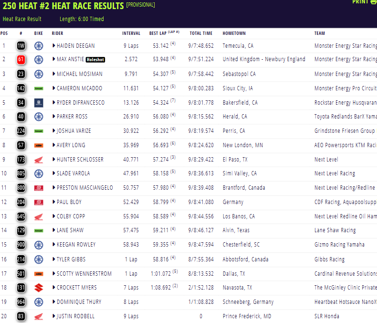377x323 pixels.
Task: Click Kawasaki logo in Lane Shaw row
Action: point(39,231)
